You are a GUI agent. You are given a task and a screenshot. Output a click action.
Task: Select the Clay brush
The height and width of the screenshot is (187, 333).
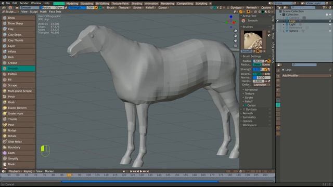coord(18,29)
